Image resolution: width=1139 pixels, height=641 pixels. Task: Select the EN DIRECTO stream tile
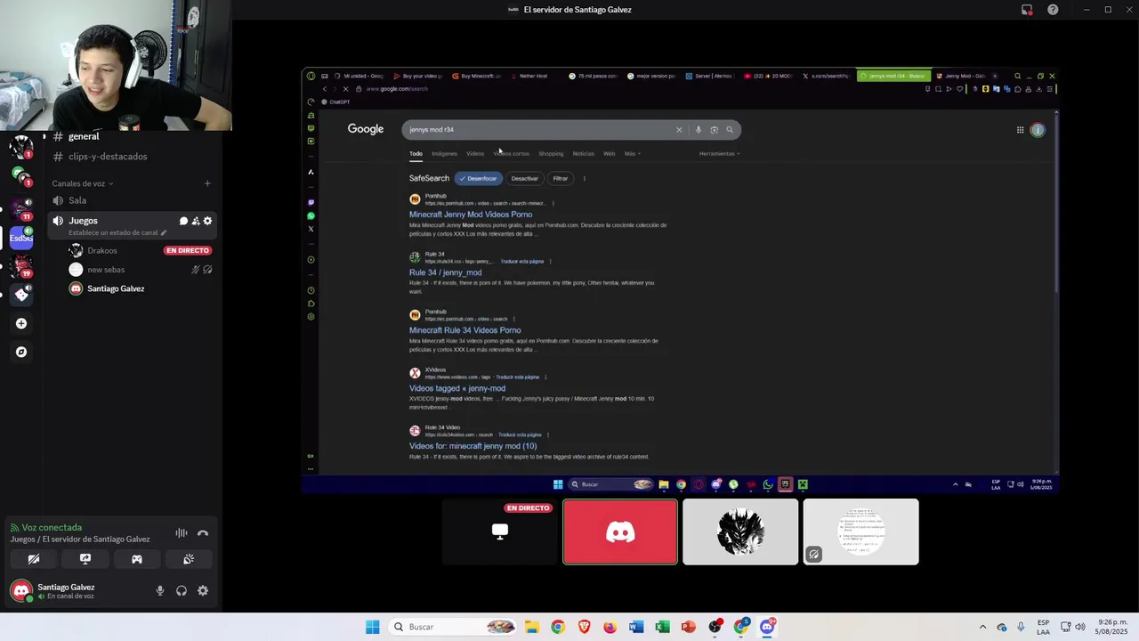[x=500, y=531]
